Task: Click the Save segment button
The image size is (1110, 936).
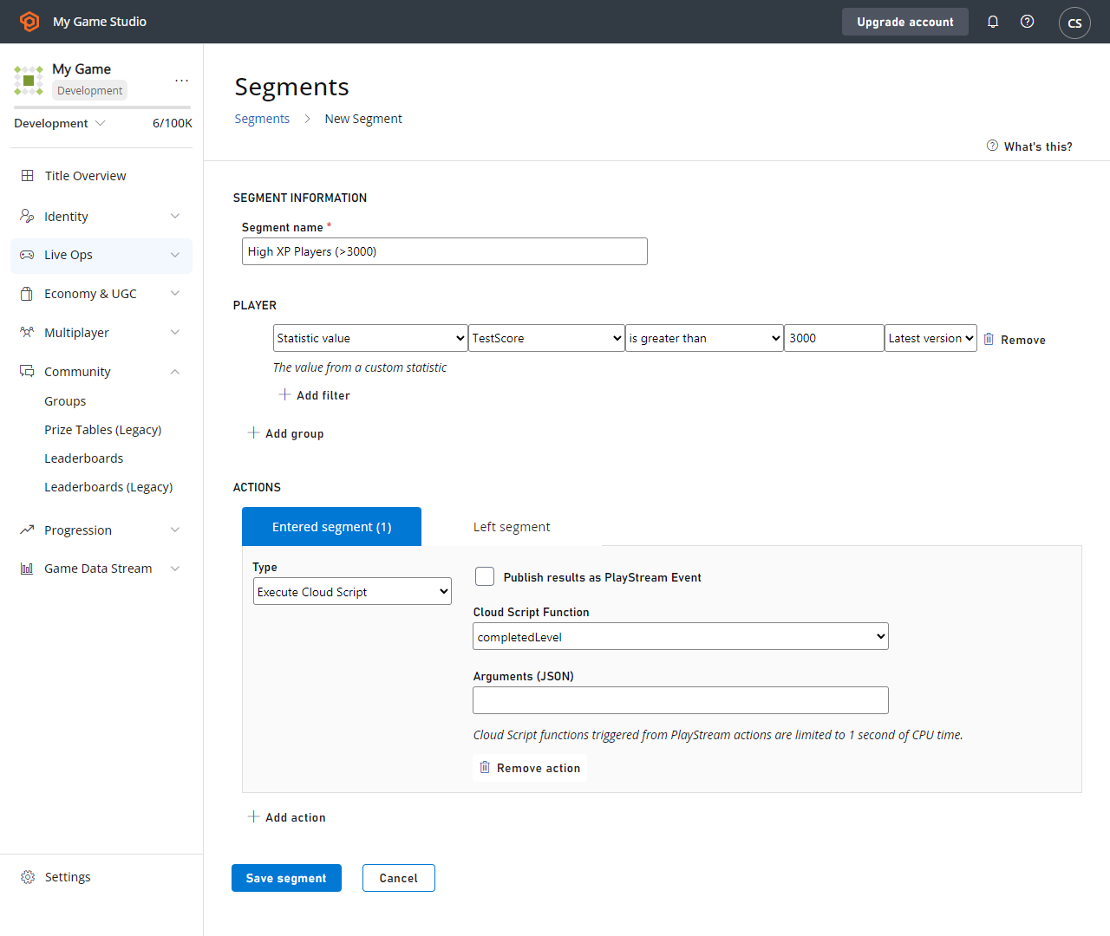Action: [x=286, y=878]
